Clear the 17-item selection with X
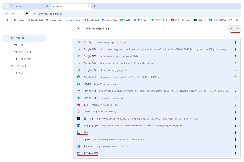244x162 pixels. 78,28
